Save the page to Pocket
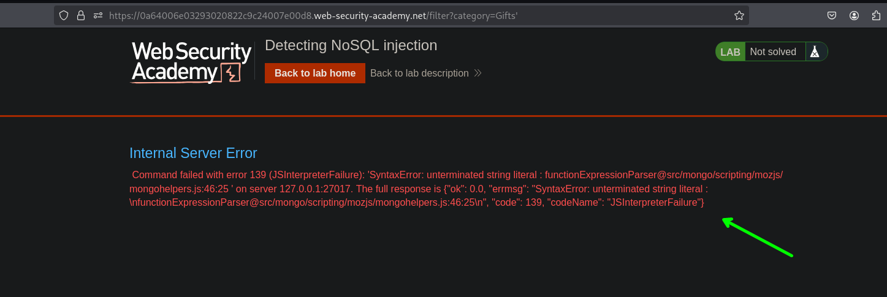 (x=832, y=16)
